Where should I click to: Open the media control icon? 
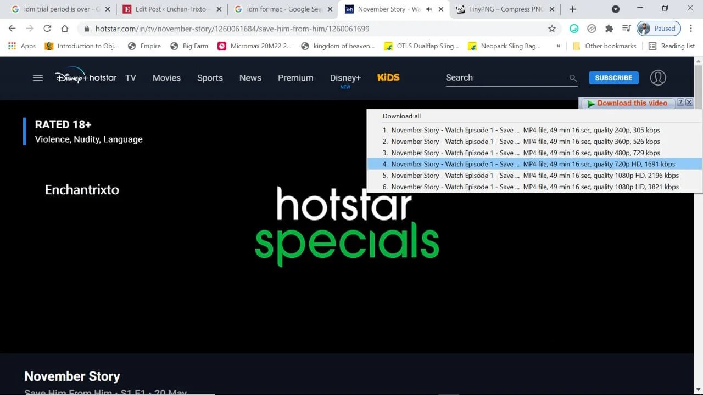point(627,29)
